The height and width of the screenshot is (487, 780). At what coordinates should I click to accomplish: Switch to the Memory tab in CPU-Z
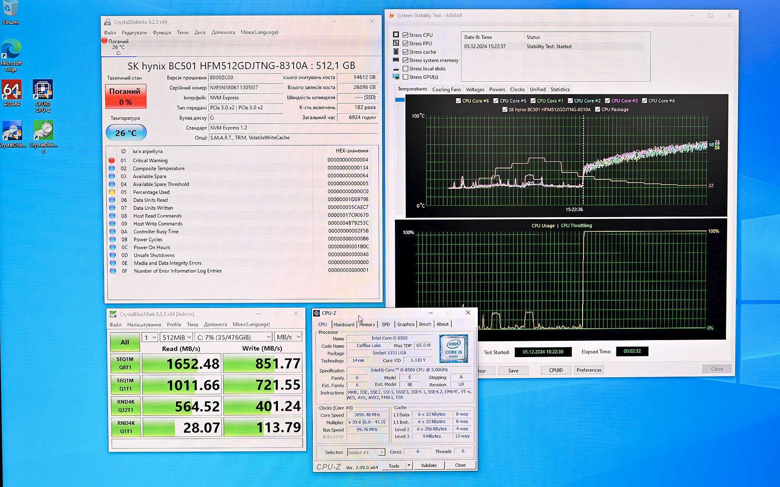point(367,325)
